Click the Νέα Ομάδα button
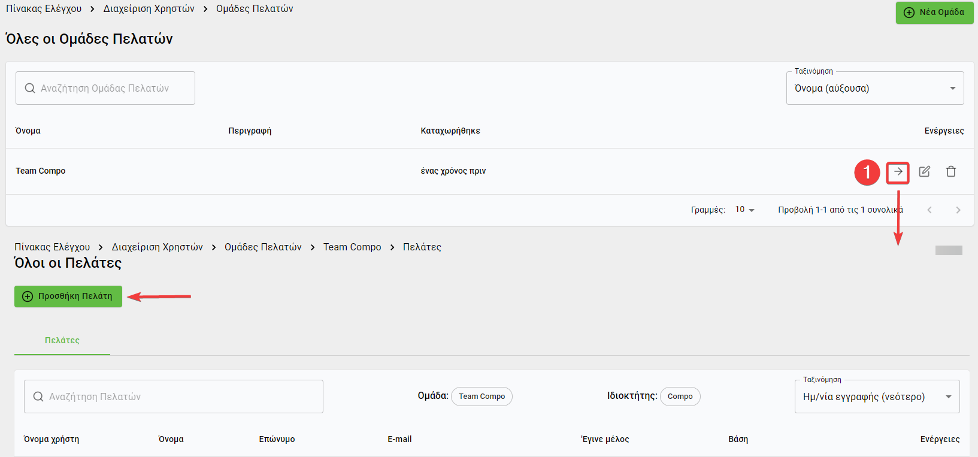This screenshot has width=978, height=457. pyautogui.click(x=934, y=13)
